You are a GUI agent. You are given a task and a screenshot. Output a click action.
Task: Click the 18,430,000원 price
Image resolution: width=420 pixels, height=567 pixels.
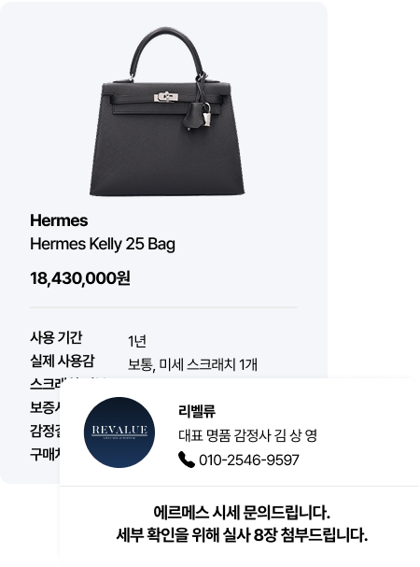[80, 278]
